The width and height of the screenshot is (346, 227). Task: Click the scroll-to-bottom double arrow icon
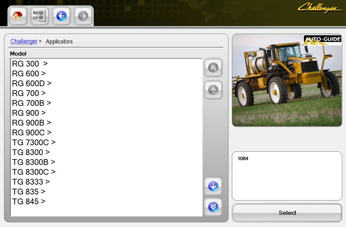(x=213, y=207)
